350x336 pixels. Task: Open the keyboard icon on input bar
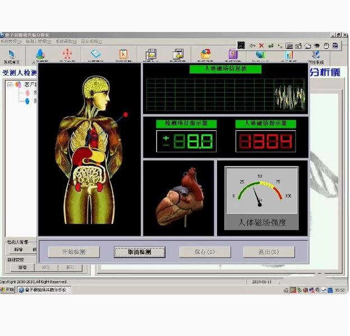[289, 46]
